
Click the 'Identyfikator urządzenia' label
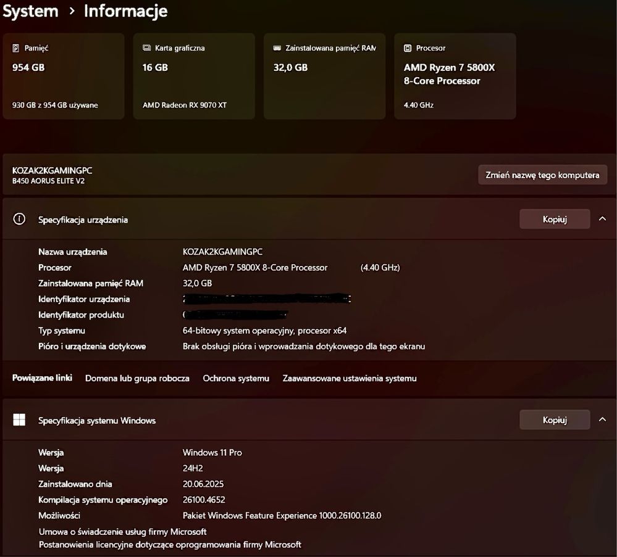tap(84, 299)
